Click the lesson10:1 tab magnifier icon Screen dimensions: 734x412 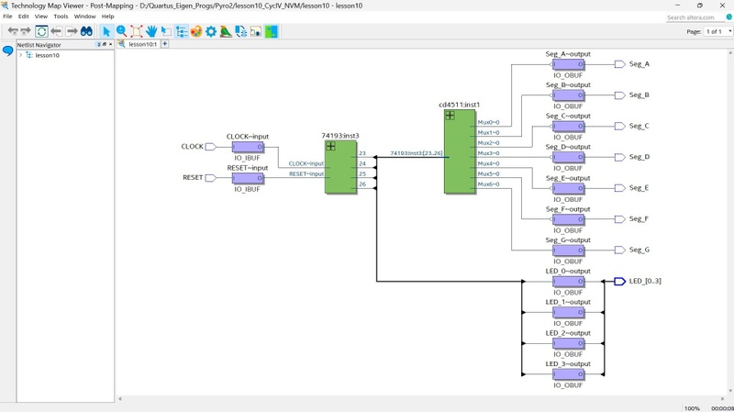point(122,43)
